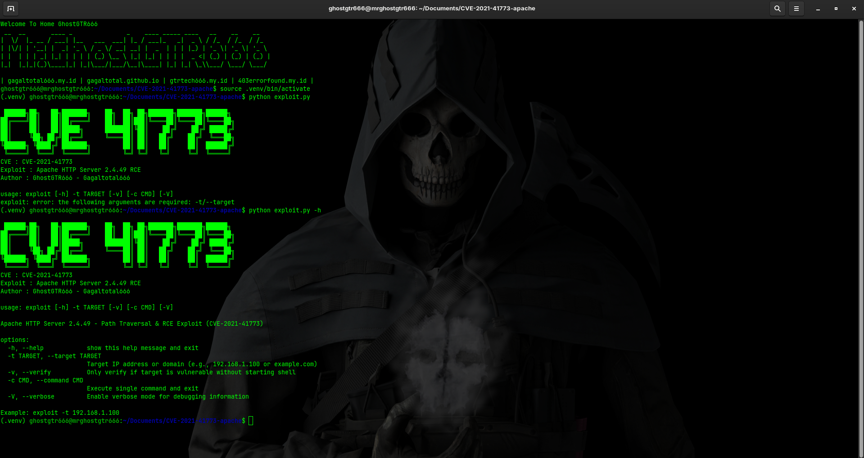The image size is (864, 458).
Task: Click the '-t TARGET, --target TARGET' option
Action: [54, 356]
